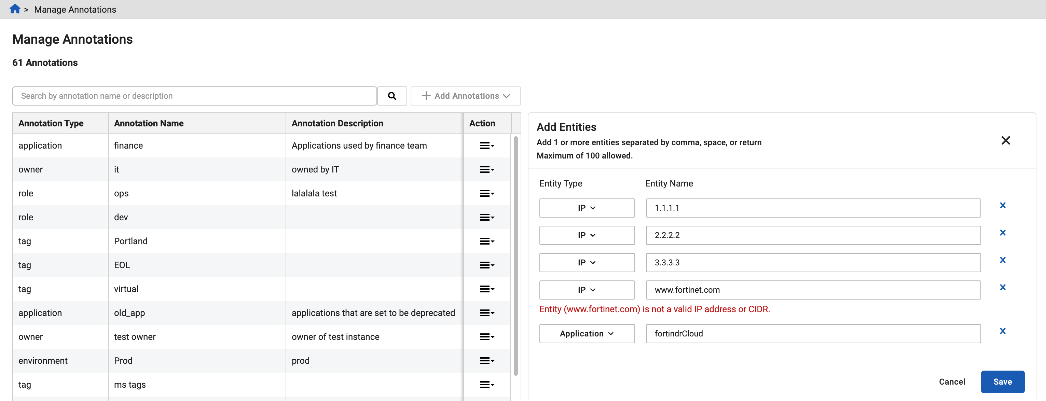Click the Annotation Name column header
1046x401 pixels.
149,123
